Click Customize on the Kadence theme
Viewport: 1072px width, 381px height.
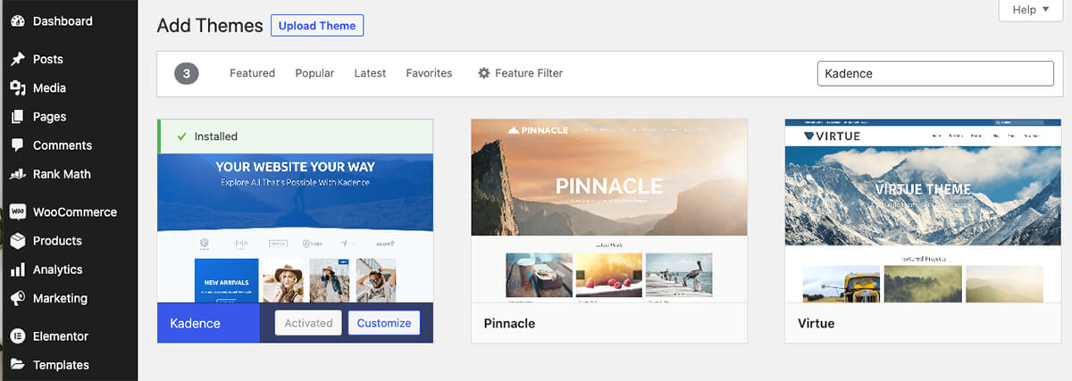click(x=384, y=323)
